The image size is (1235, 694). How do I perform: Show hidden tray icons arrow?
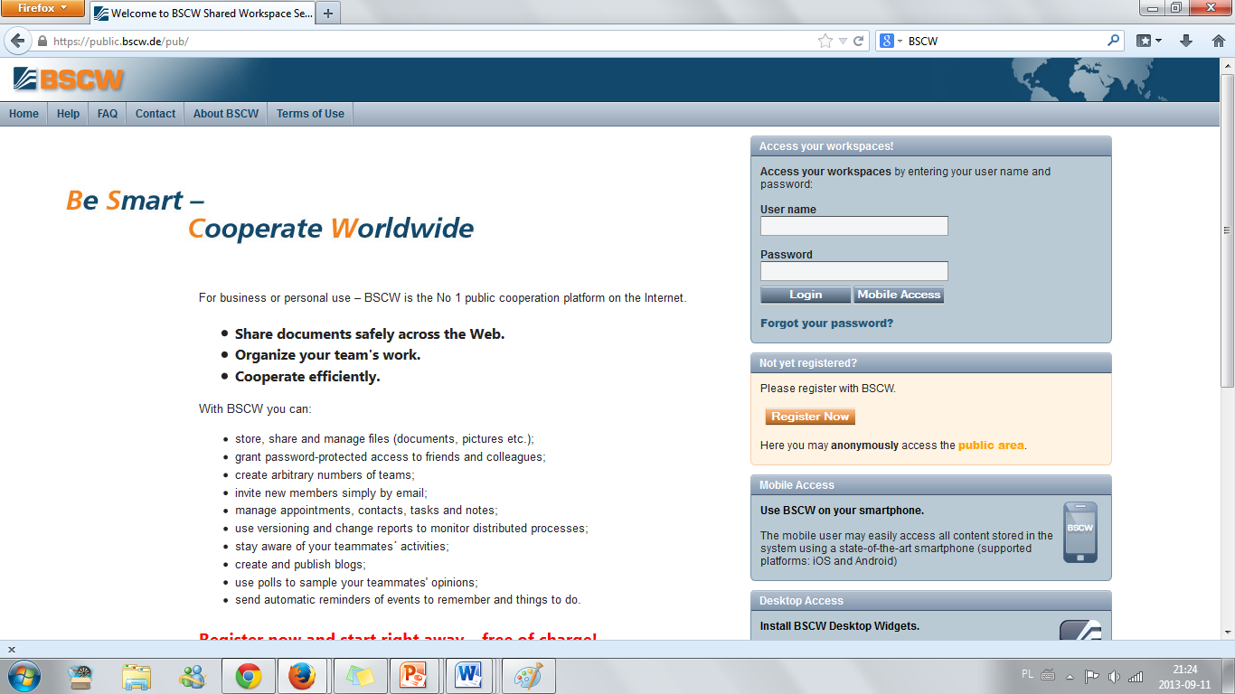(x=1070, y=676)
